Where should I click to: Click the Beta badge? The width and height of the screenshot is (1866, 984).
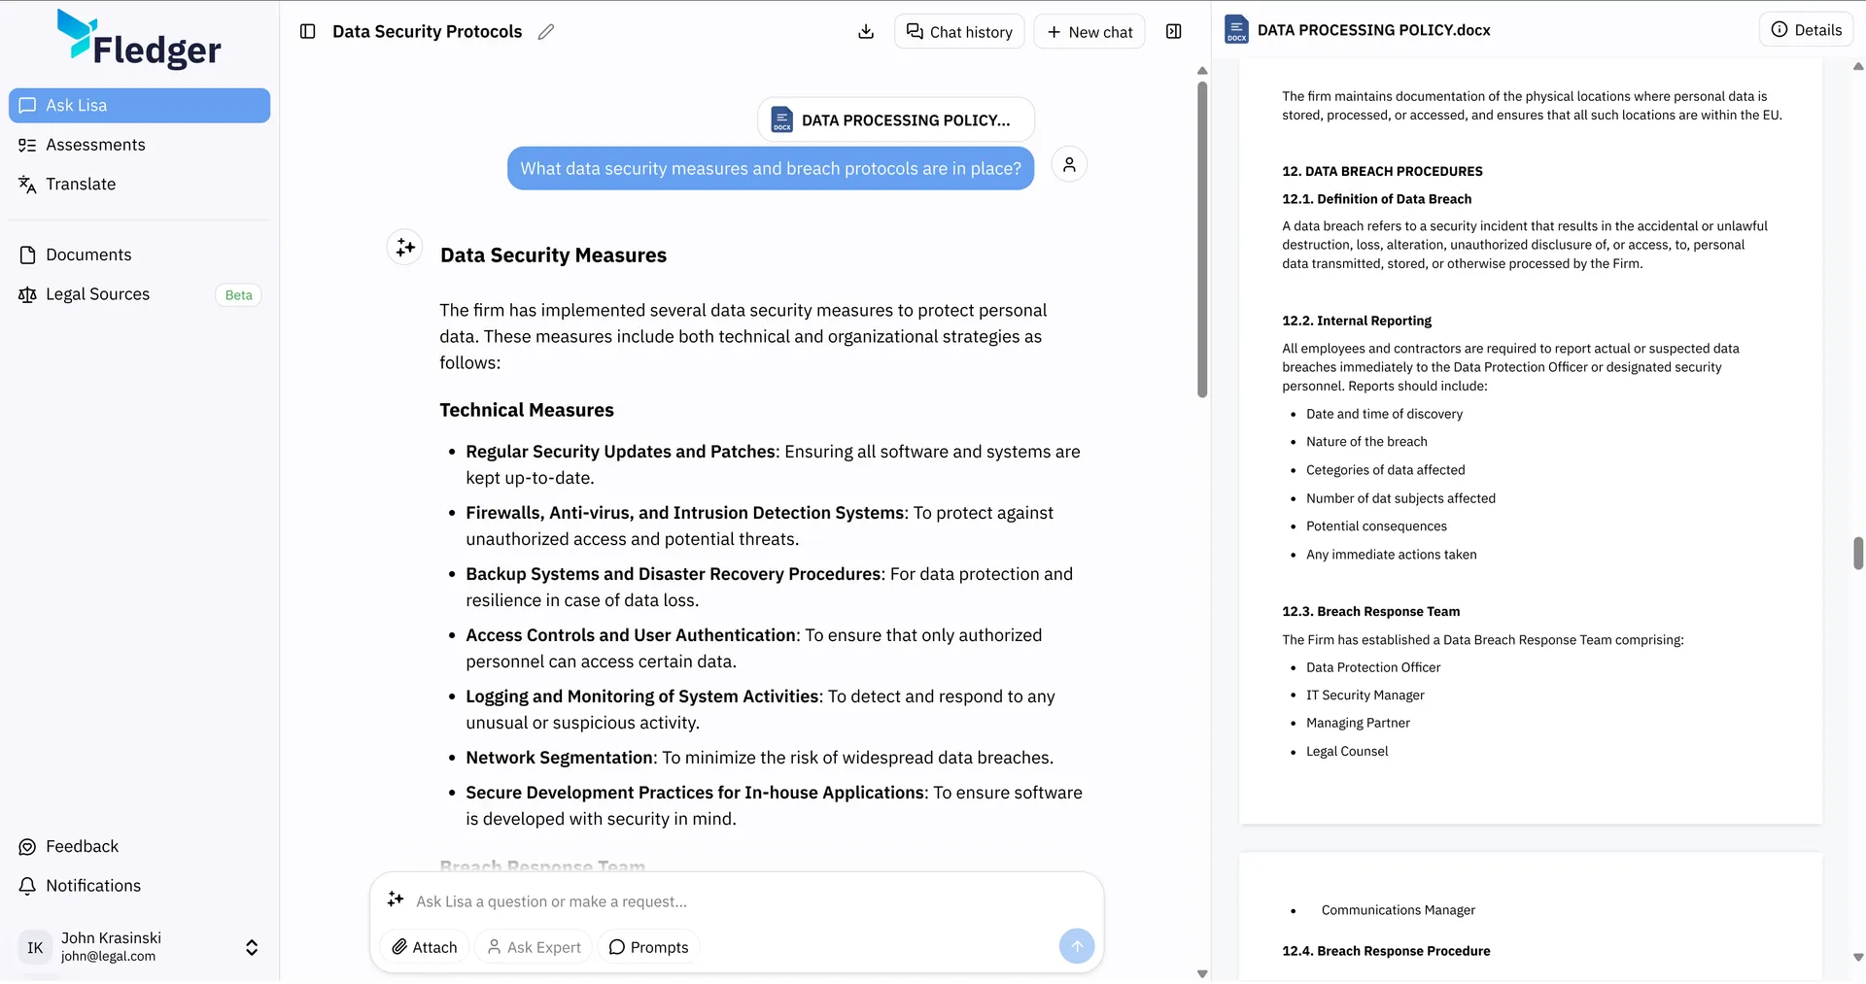tap(238, 295)
